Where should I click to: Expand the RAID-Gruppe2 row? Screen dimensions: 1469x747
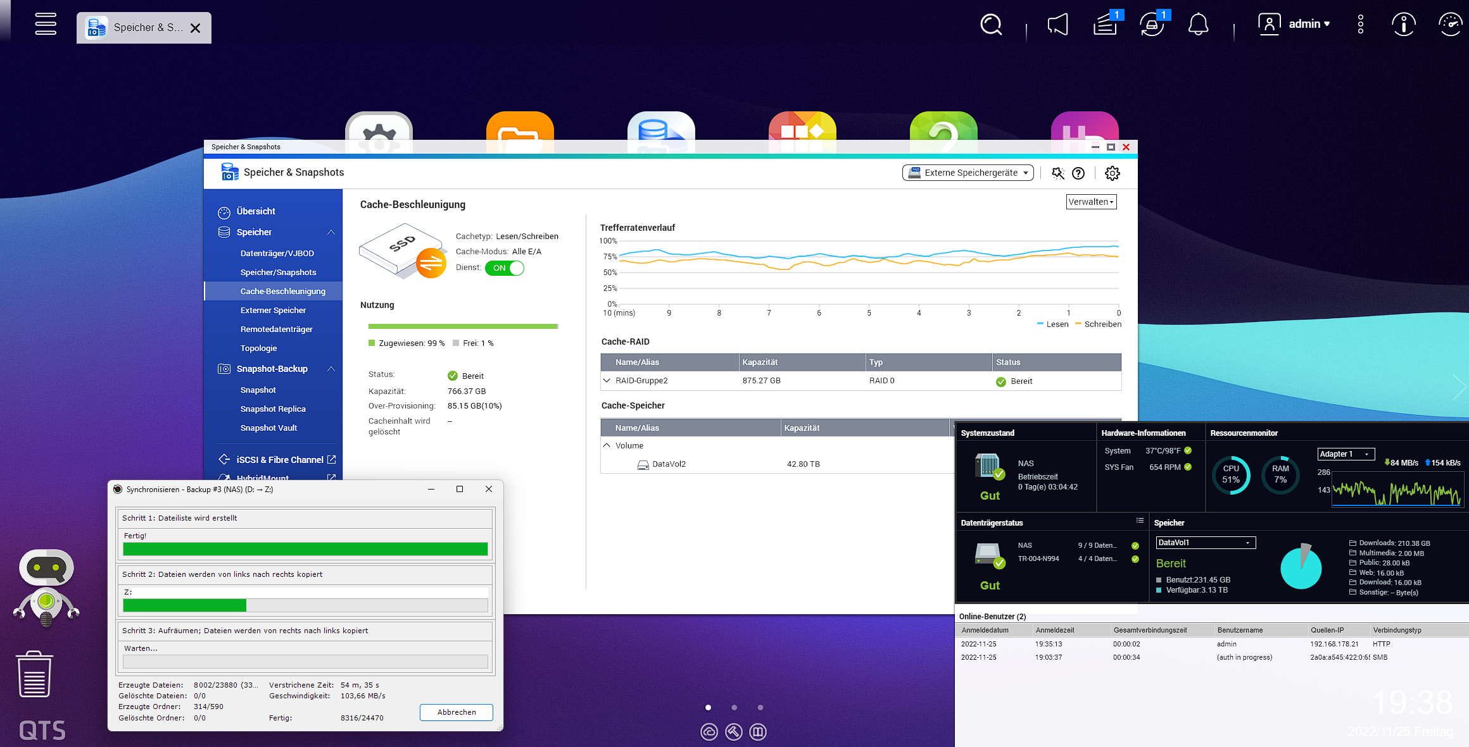(607, 381)
